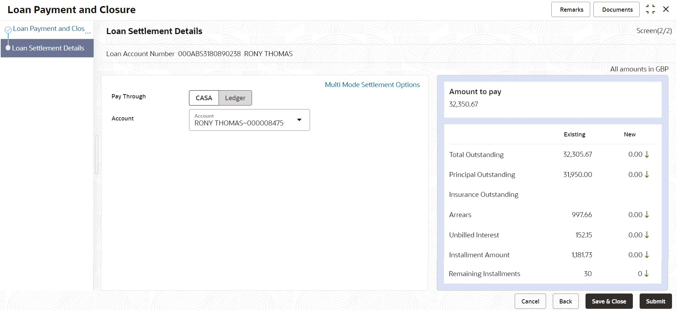
Task: Submit the loan settlement
Action: [x=655, y=301]
